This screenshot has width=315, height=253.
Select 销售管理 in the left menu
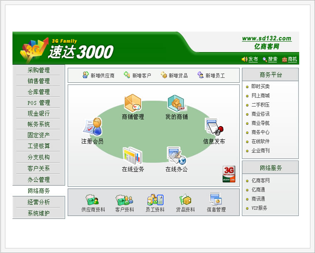coord(39,81)
